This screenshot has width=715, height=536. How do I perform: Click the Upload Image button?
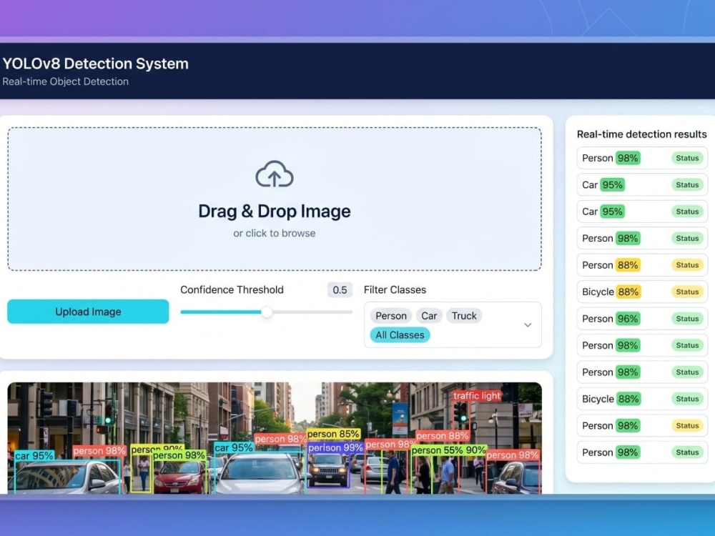pos(88,312)
